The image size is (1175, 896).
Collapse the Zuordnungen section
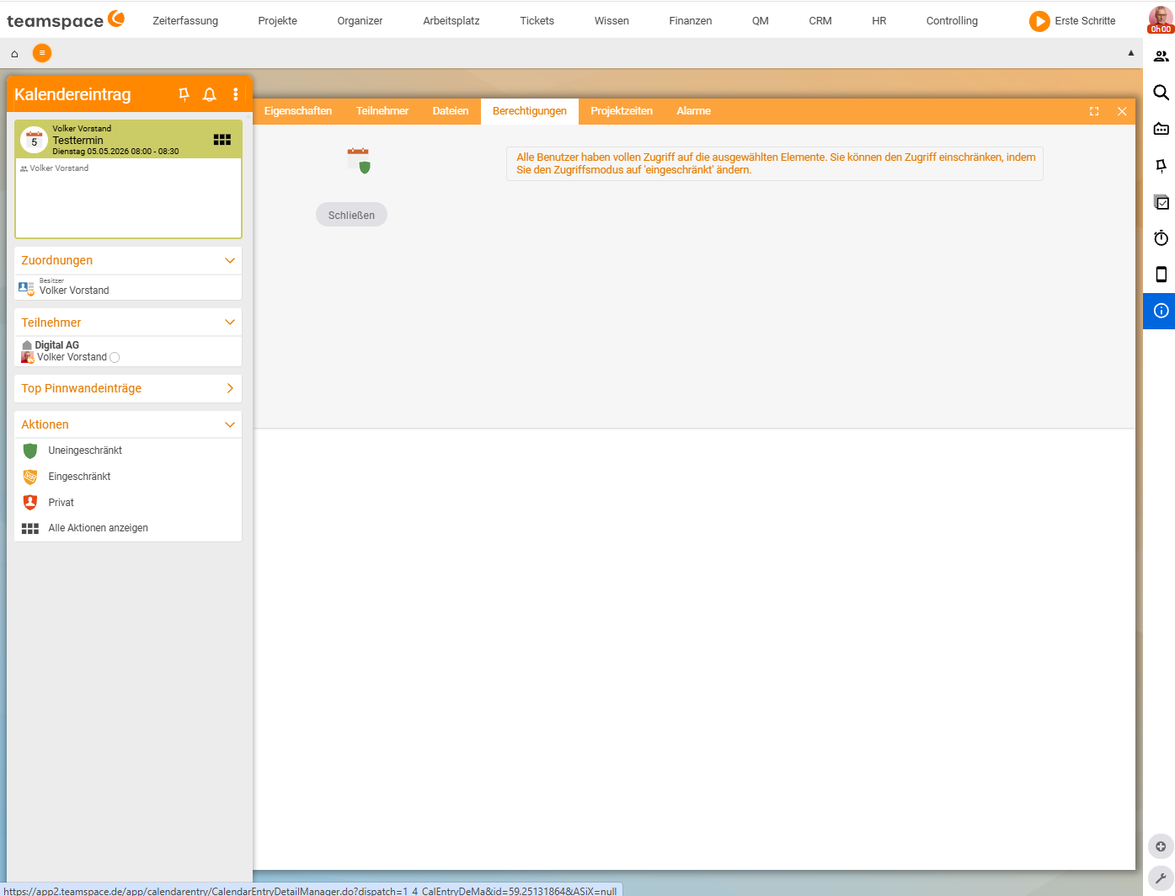coord(230,260)
